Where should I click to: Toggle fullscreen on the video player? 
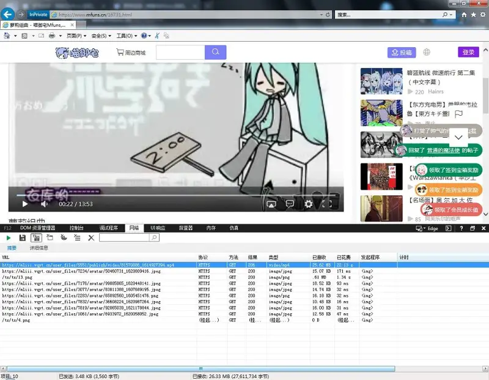pyautogui.click(x=327, y=204)
